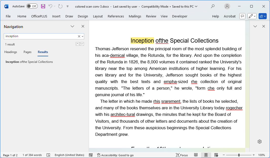This screenshot has height=158, width=270.
Task: Change language 'English (United States)'
Action: (69, 155)
